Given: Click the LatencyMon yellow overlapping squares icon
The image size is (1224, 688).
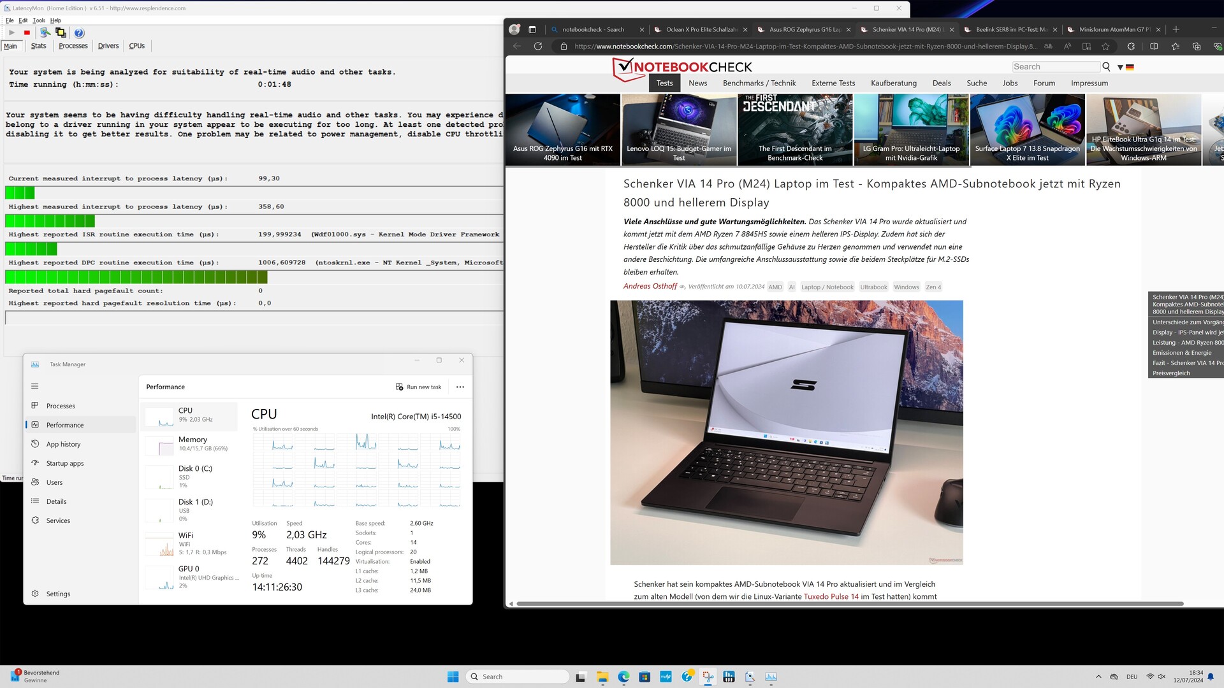Looking at the screenshot, I should coord(61,32).
